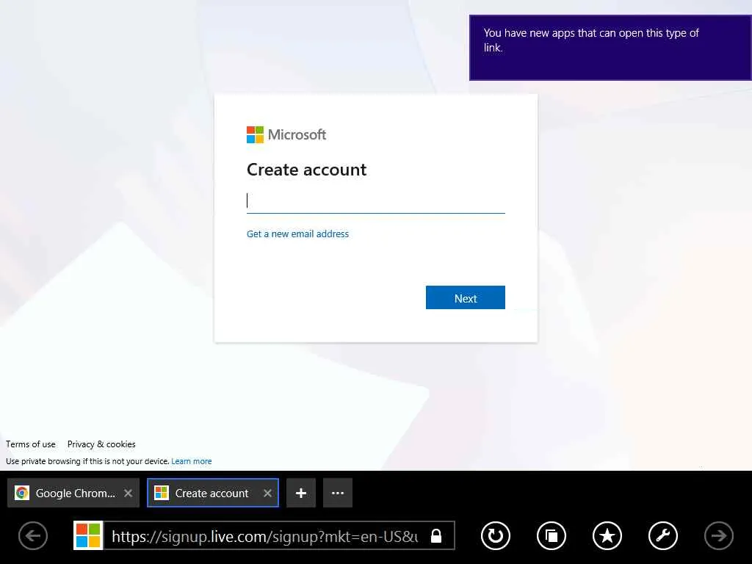
Task: Close the Google Chrome tab
Action: [x=128, y=493]
